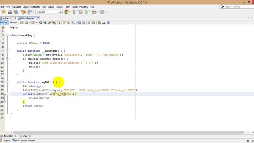Screen dimensions: 254x143
Task: Collapse the __construct function fold on line 7
Action: (x=7, y=51)
